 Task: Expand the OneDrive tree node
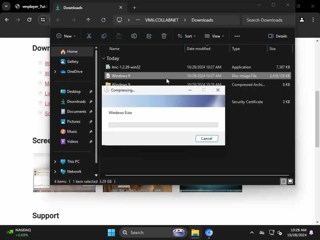click(x=55, y=72)
